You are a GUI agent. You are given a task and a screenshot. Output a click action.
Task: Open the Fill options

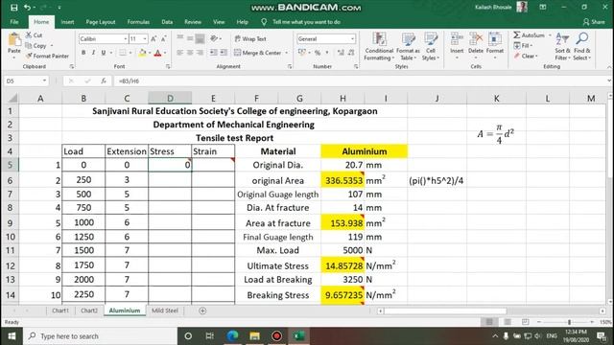524,46
